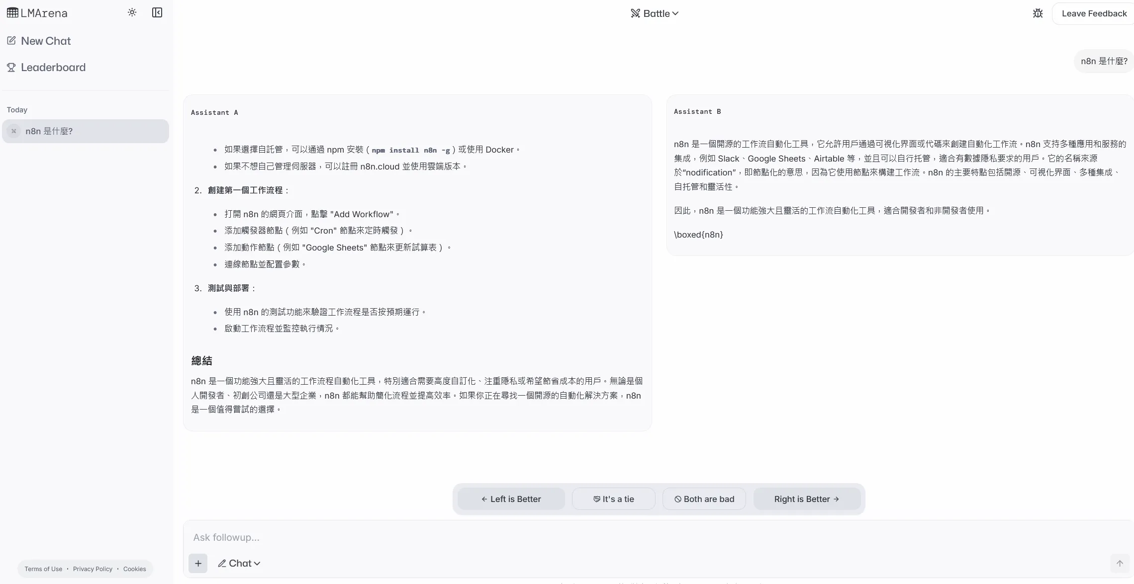Click the '測試與部署' list heading
The height and width of the screenshot is (584, 1134).
228,288
